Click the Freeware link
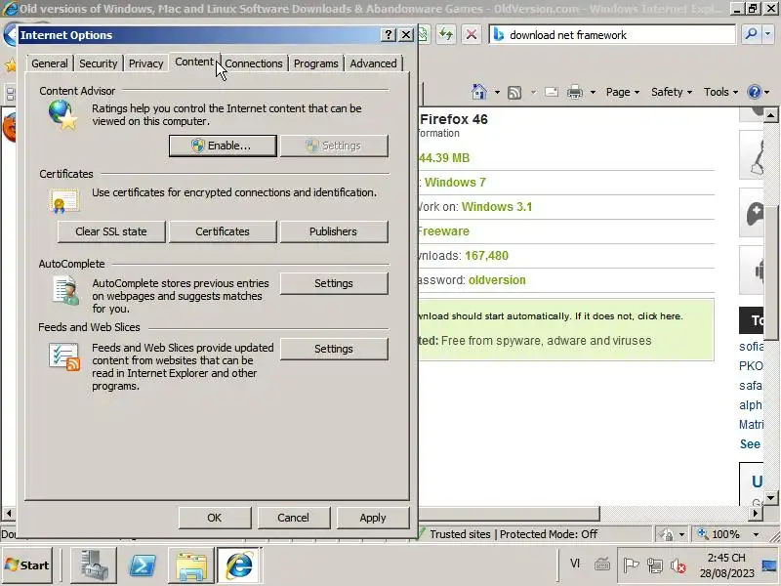This screenshot has width=781, height=586. coord(443,231)
